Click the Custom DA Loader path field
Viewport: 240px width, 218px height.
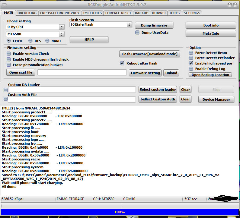72,90
